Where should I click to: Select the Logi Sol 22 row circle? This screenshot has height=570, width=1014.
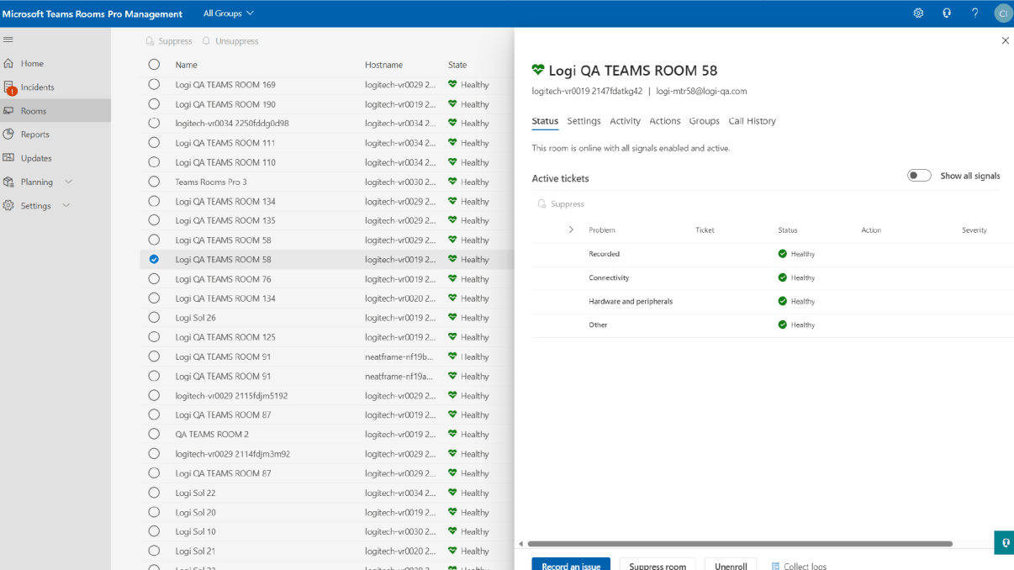(154, 493)
